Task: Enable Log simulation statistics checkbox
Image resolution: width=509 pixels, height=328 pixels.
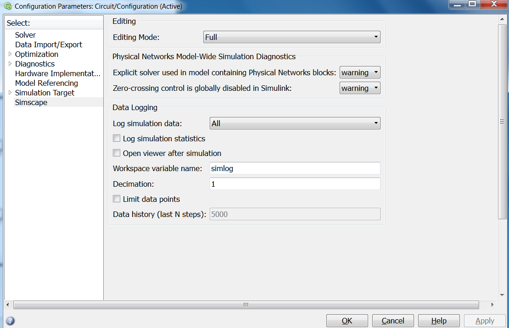Action: [x=117, y=138]
